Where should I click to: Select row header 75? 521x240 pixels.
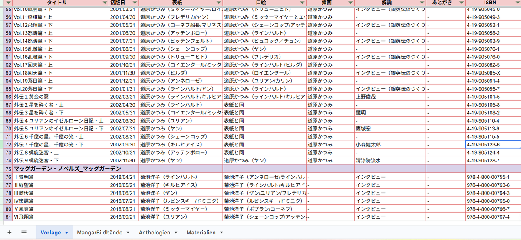pyautogui.click(x=8, y=169)
